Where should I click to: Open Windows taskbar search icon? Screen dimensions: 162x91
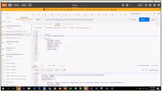[x=8, y=88]
